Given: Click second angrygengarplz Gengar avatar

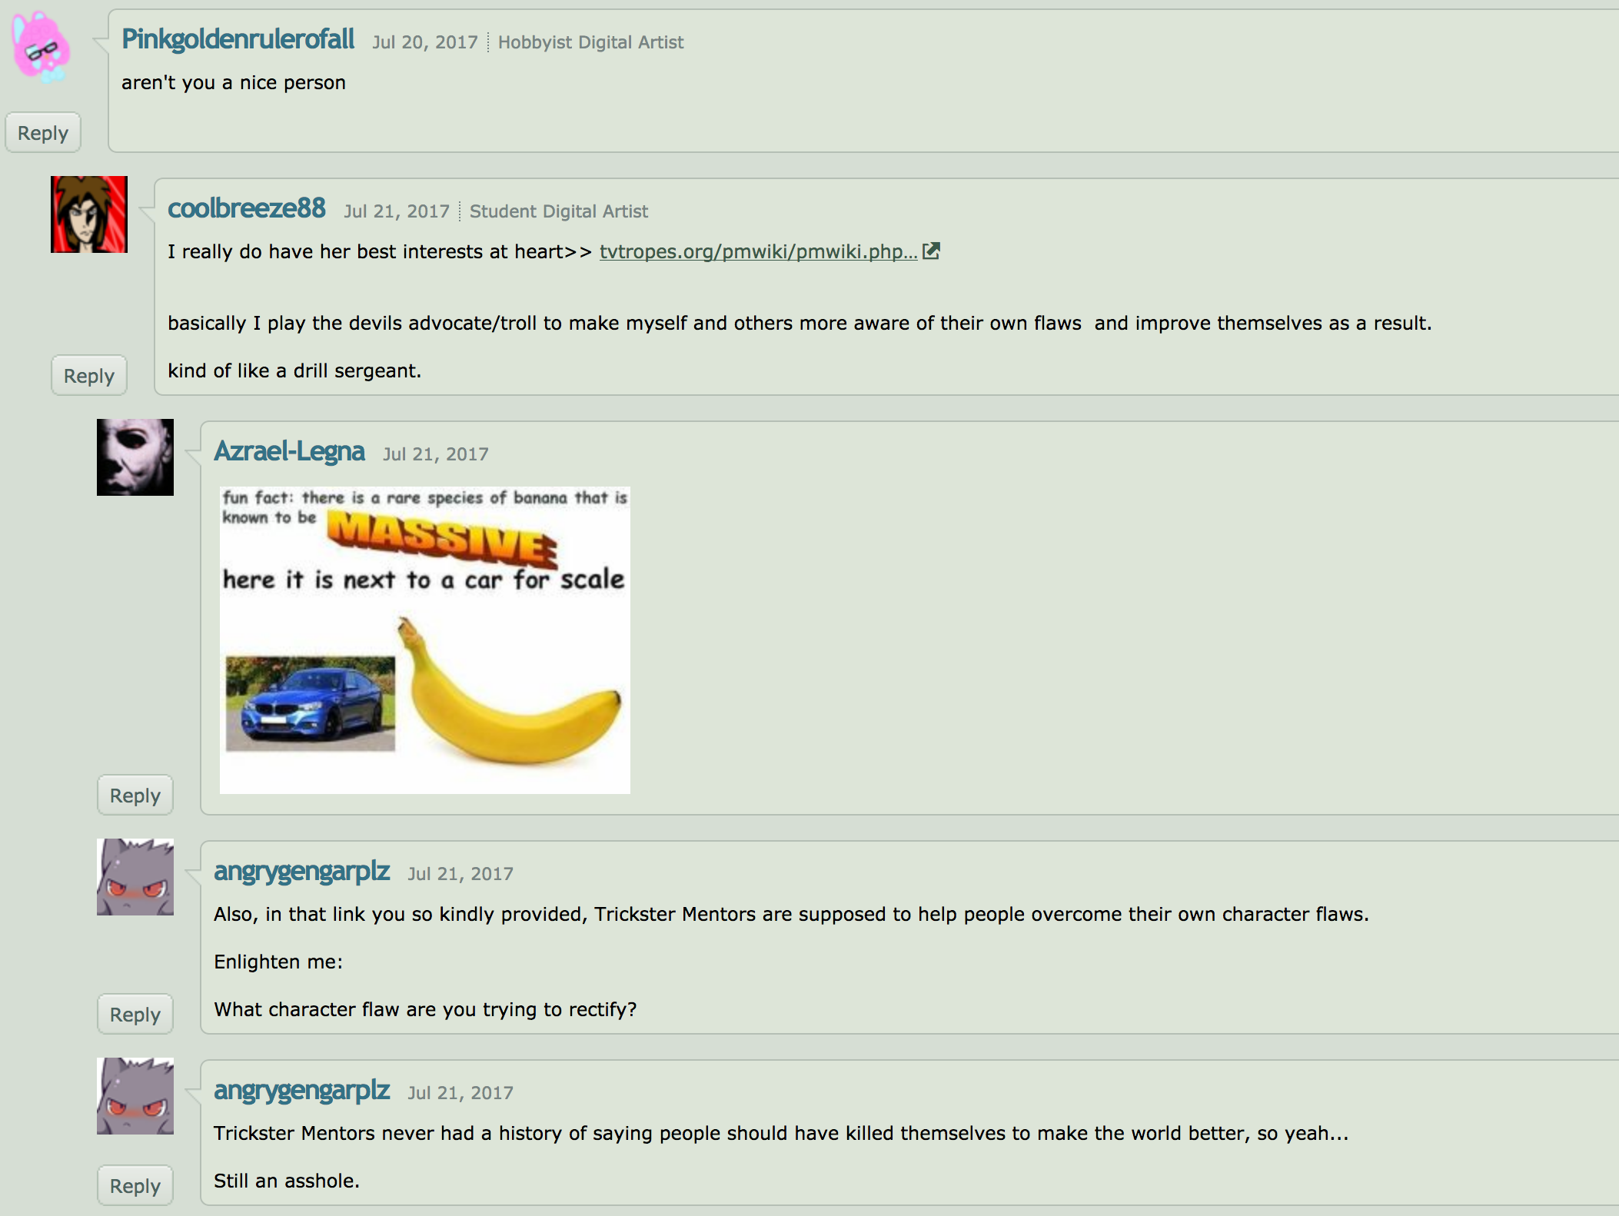Looking at the screenshot, I should click(135, 1096).
